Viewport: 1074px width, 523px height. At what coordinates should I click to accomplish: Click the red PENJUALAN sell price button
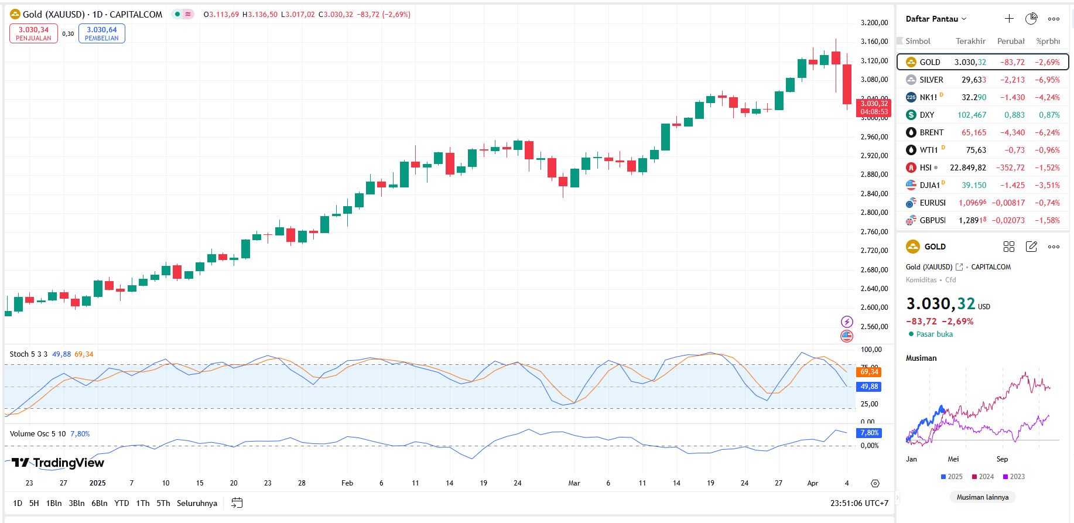click(33, 33)
